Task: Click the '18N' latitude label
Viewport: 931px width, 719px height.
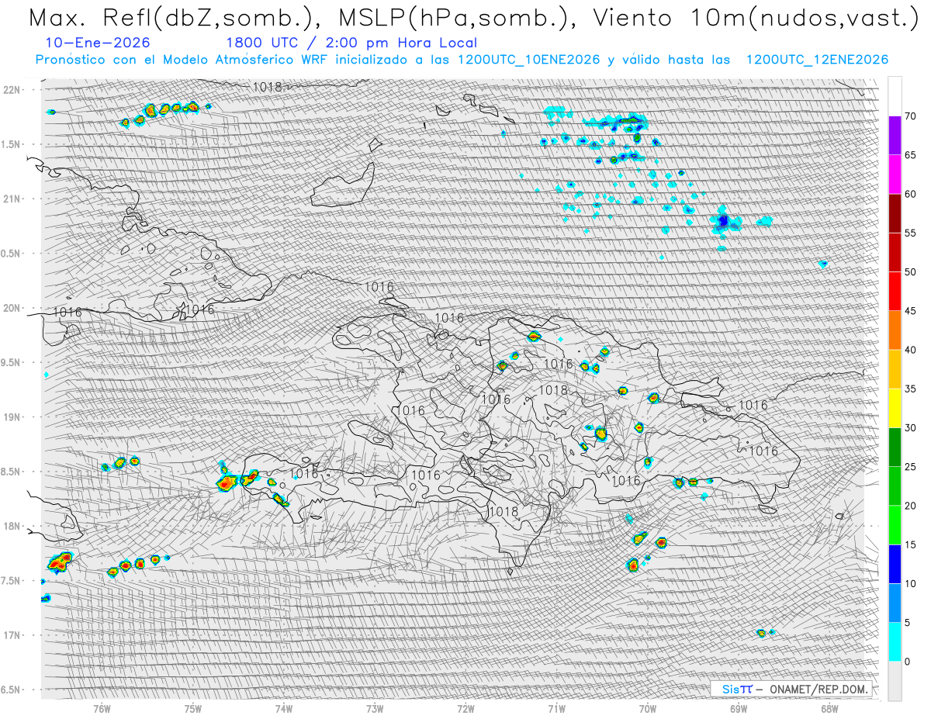Action: (13, 527)
